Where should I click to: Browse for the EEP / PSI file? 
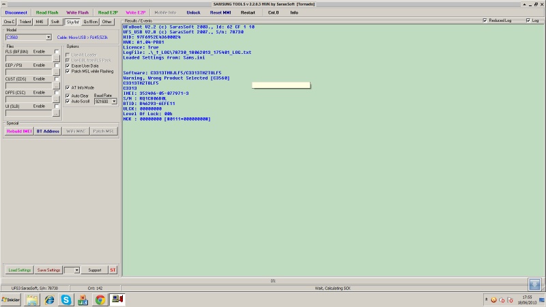coord(56,72)
